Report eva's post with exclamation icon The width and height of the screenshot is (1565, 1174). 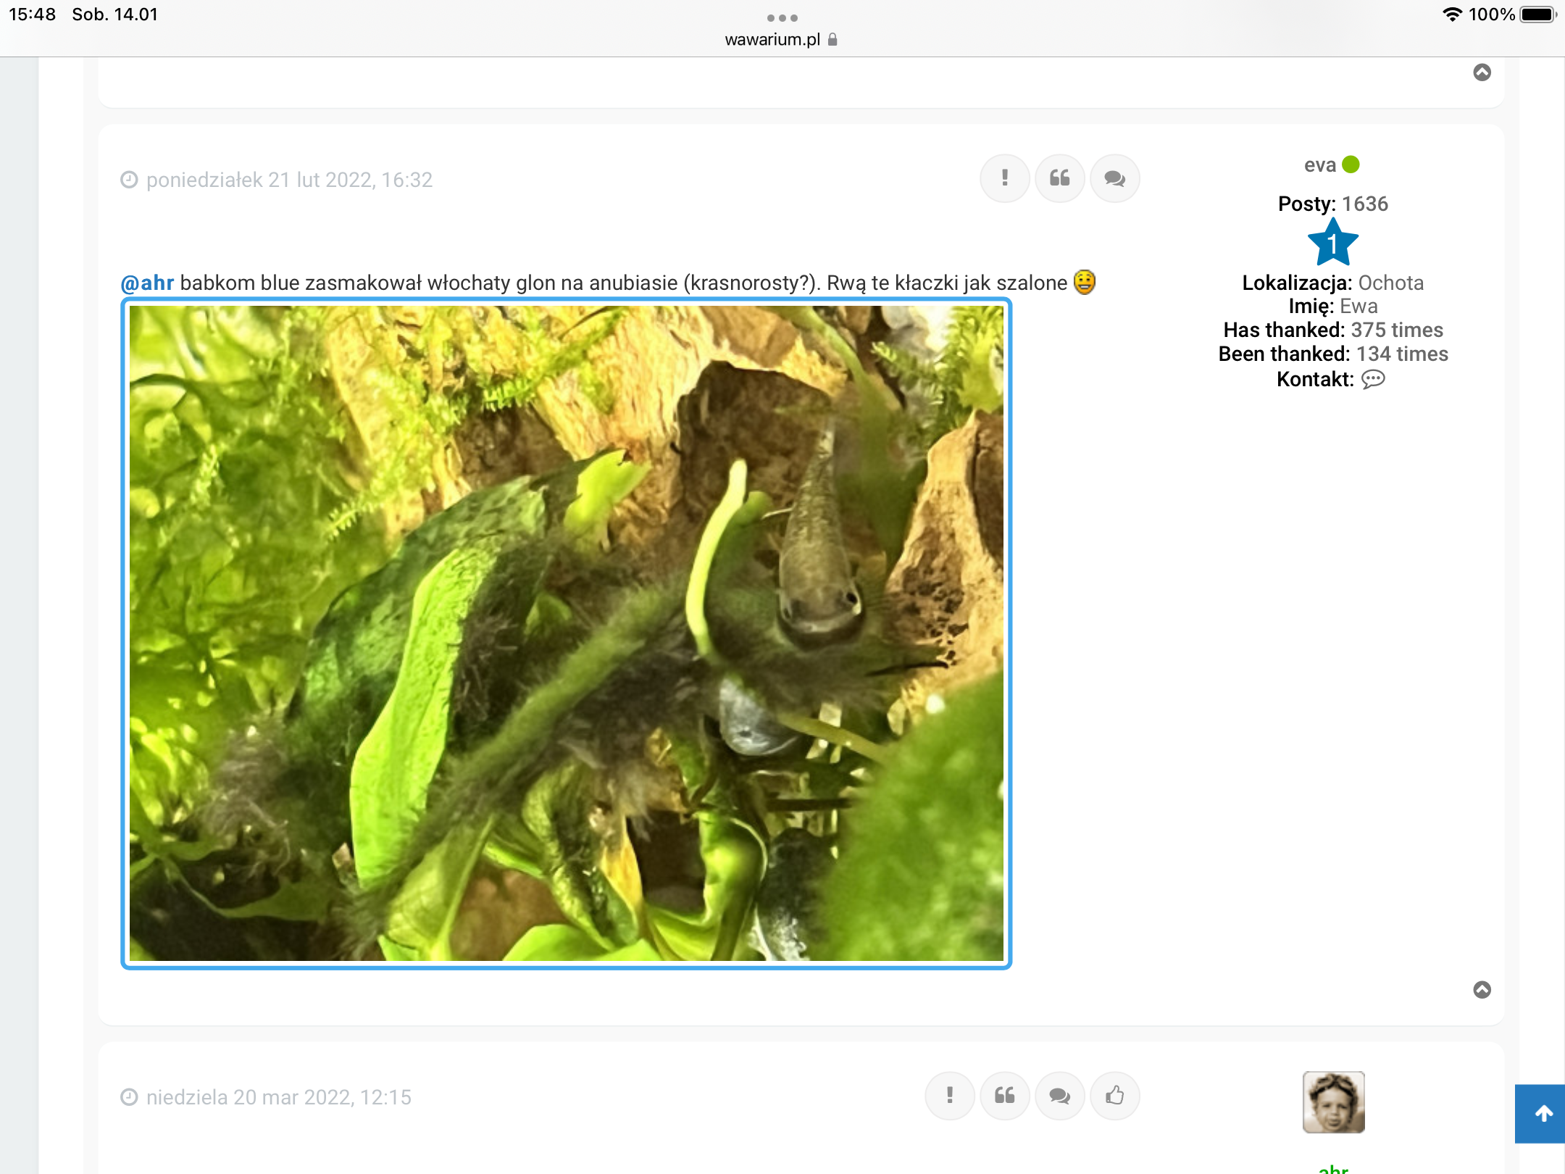point(1004,178)
